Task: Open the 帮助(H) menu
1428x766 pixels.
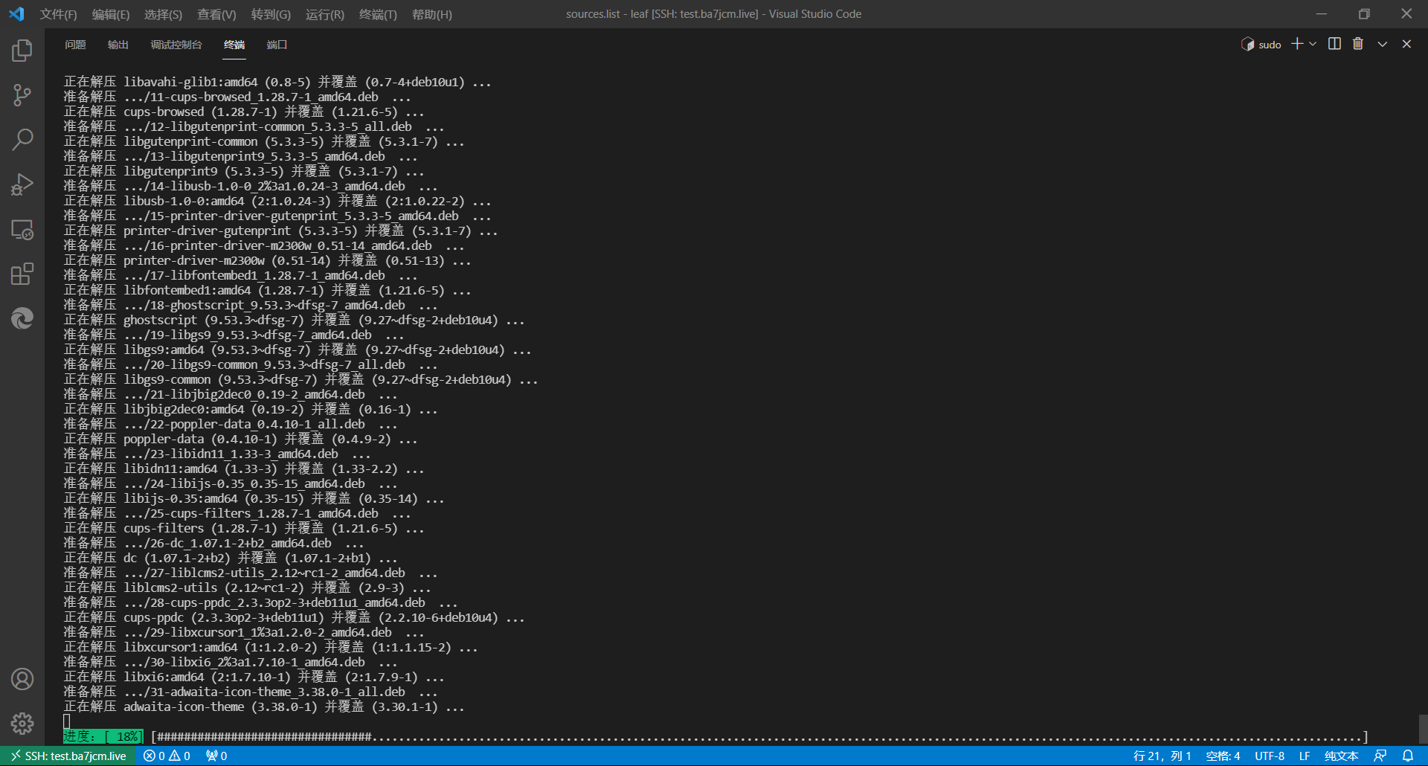Action: (x=432, y=14)
